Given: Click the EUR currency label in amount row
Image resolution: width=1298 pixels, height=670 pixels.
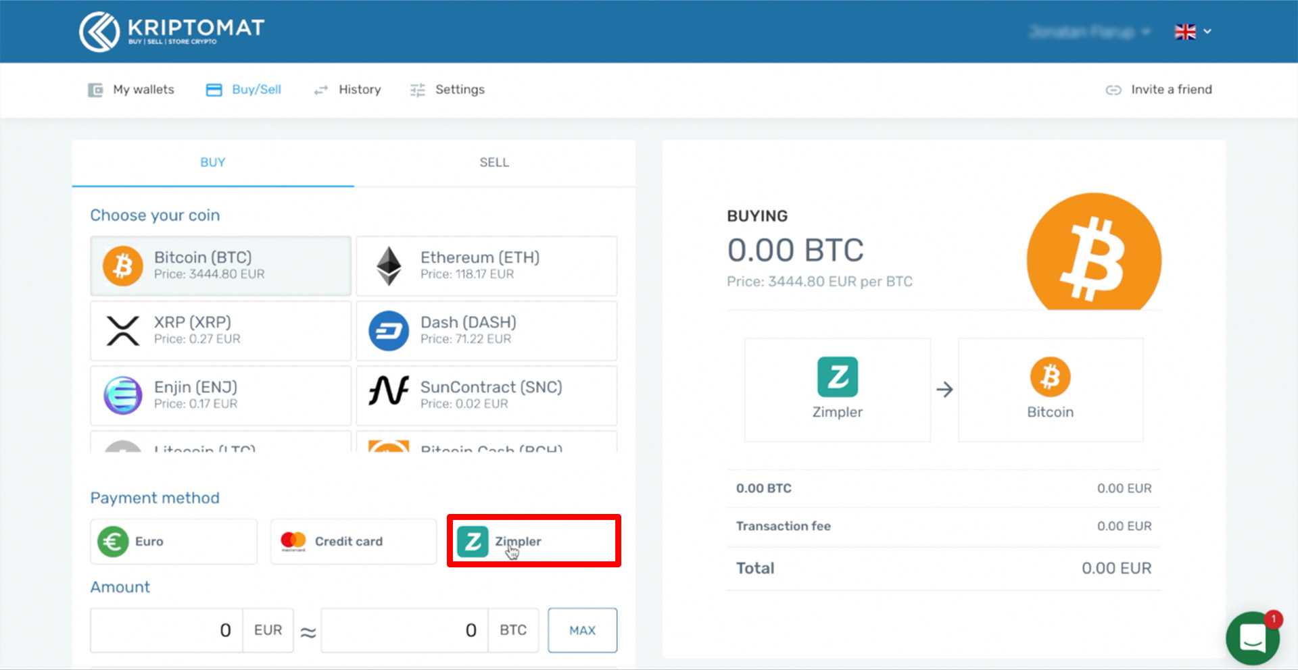Looking at the screenshot, I should (268, 630).
